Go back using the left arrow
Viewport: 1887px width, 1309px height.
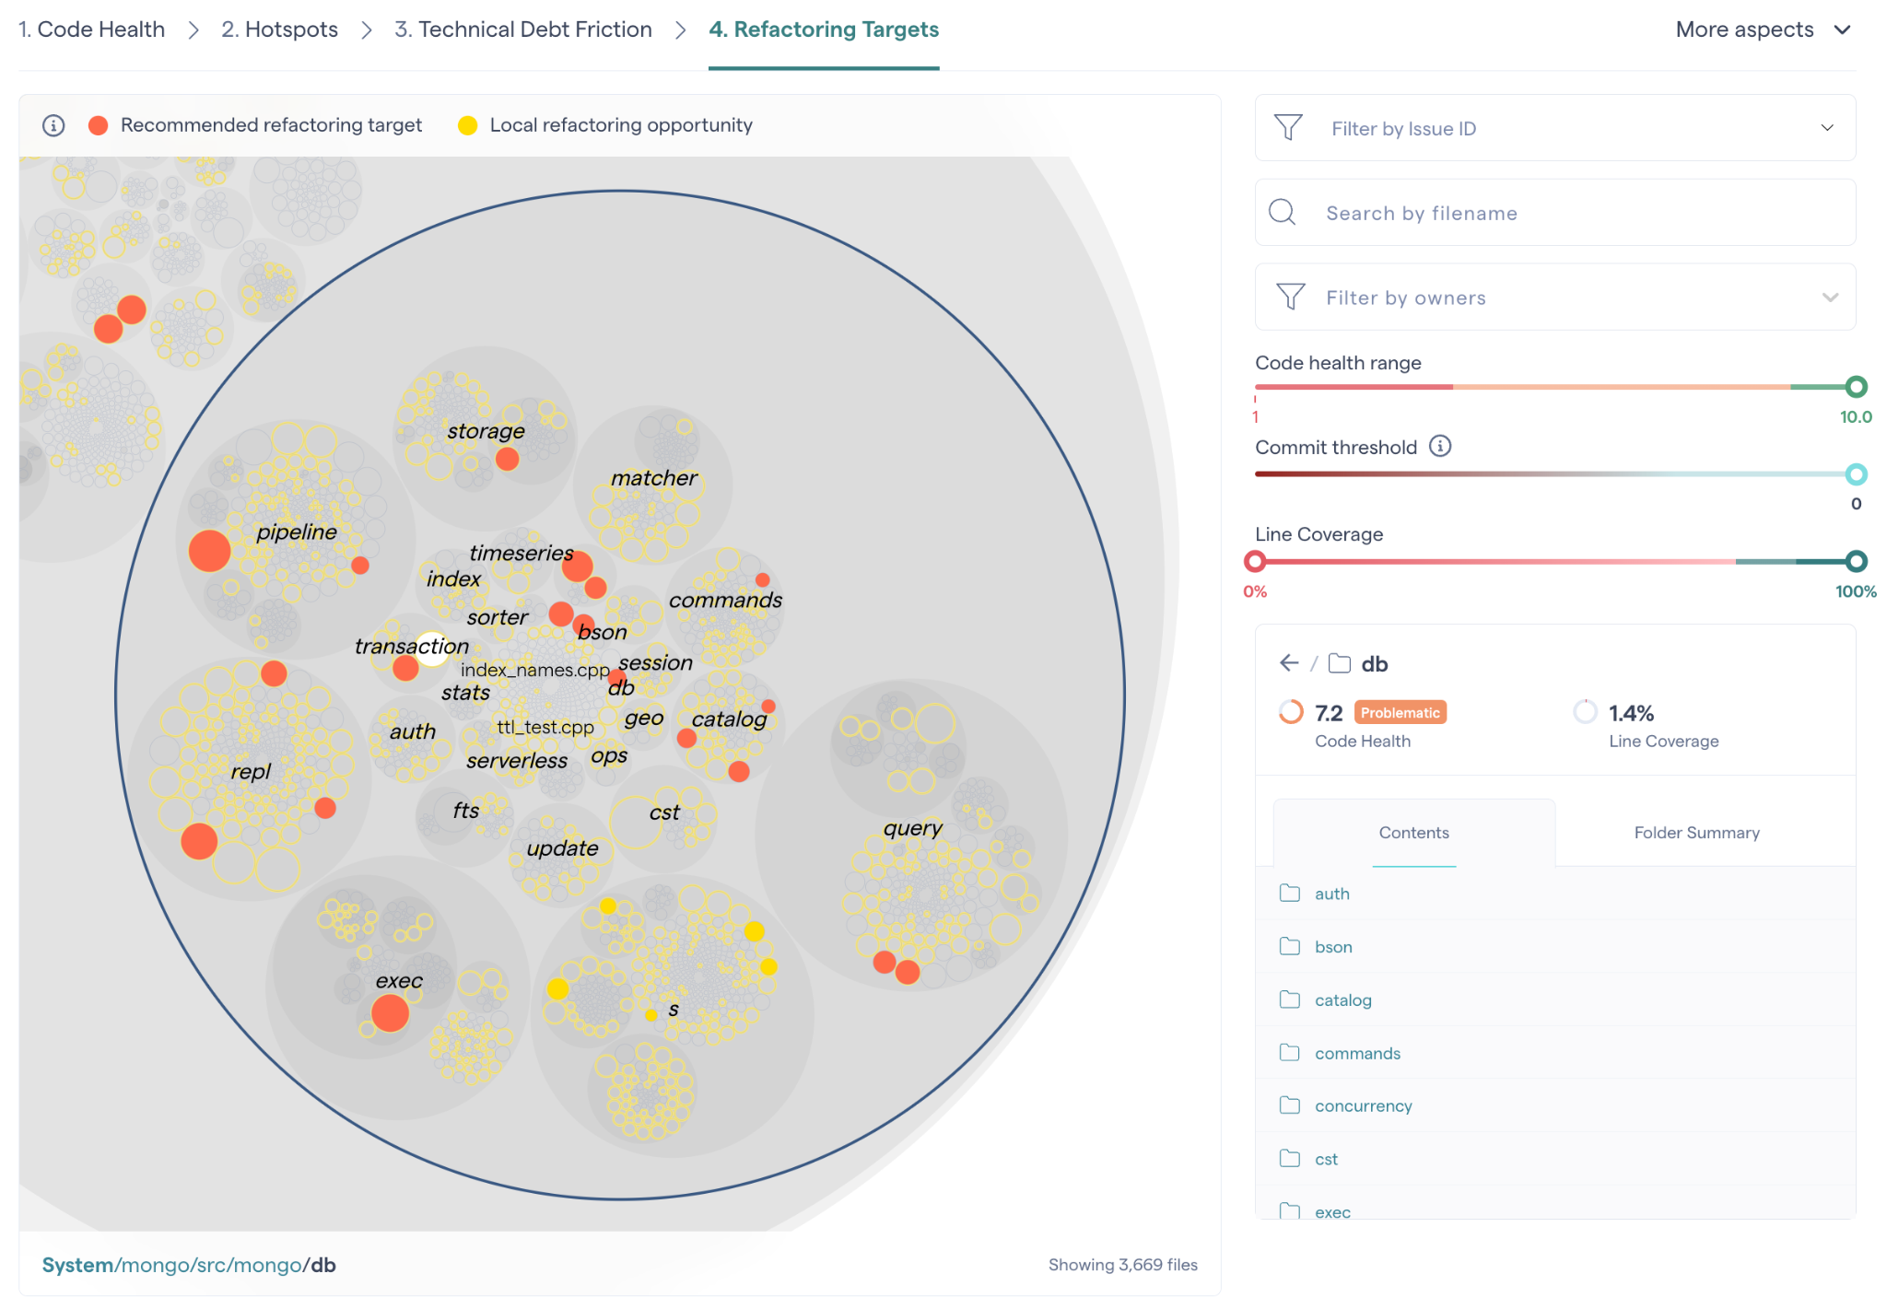pyautogui.click(x=1289, y=663)
